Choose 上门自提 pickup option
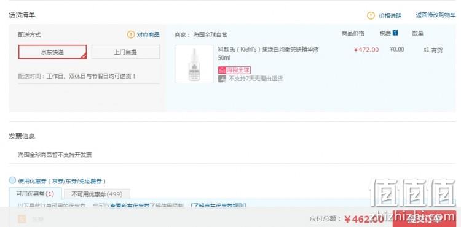This screenshot has width=461, height=227. (x=125, y=52)
